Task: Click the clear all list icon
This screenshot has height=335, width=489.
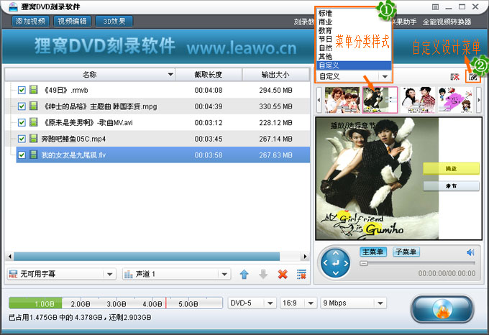Action: (x=301, y=275)
